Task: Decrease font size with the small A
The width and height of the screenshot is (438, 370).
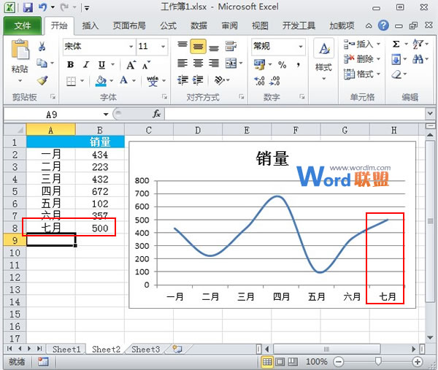Action: [146, 66]
